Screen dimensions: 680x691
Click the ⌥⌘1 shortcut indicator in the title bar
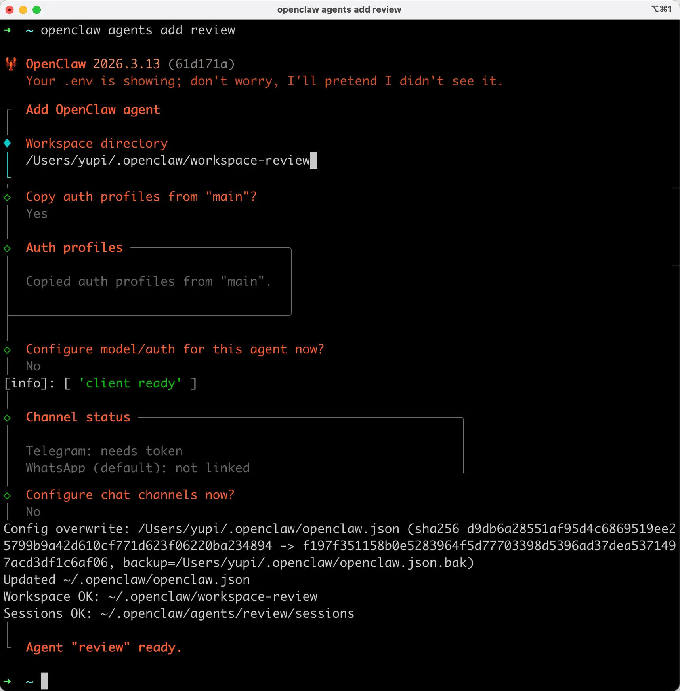(661, 9)
